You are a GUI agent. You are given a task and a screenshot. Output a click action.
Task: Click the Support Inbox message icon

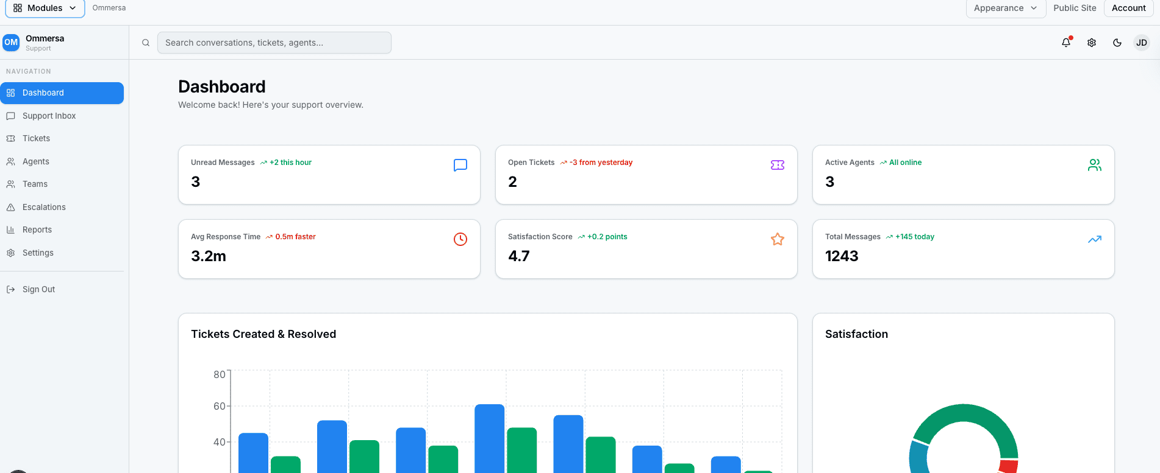point(10,116)
